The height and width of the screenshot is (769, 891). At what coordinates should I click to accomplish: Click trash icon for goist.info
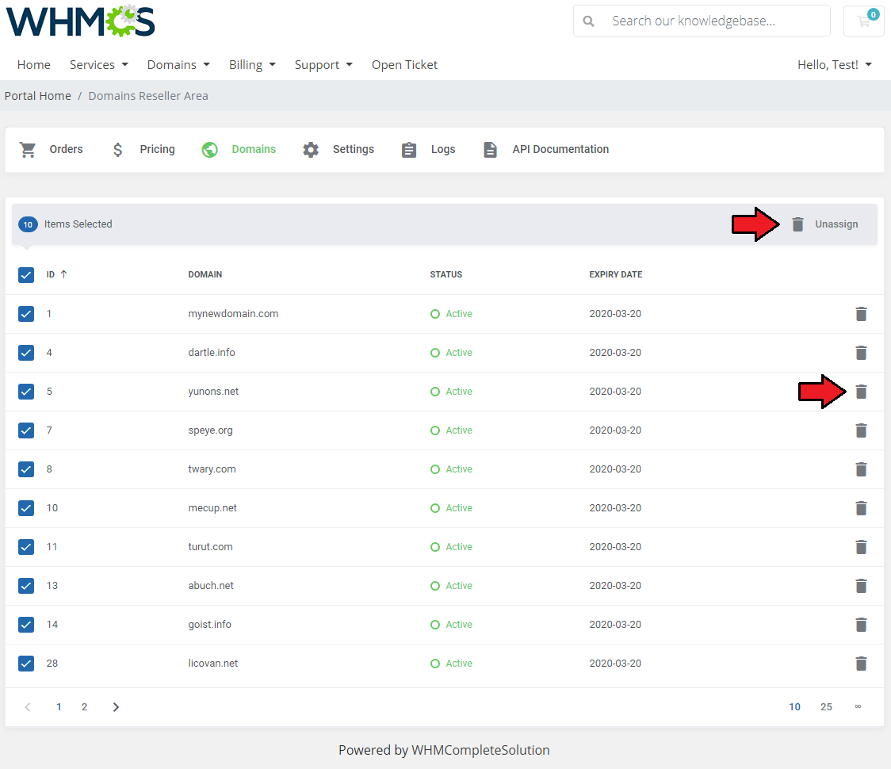[x=862, y=625]
